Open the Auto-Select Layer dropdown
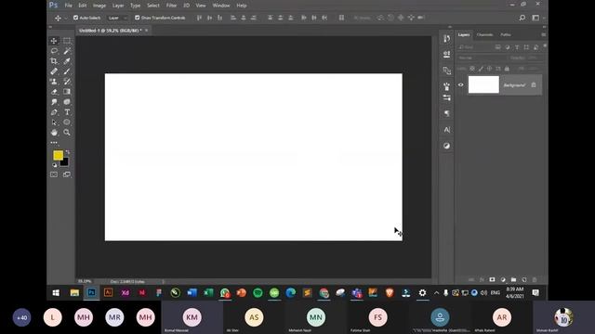The image size is (595, 334). pyautogui.click(x=117, y=18)
